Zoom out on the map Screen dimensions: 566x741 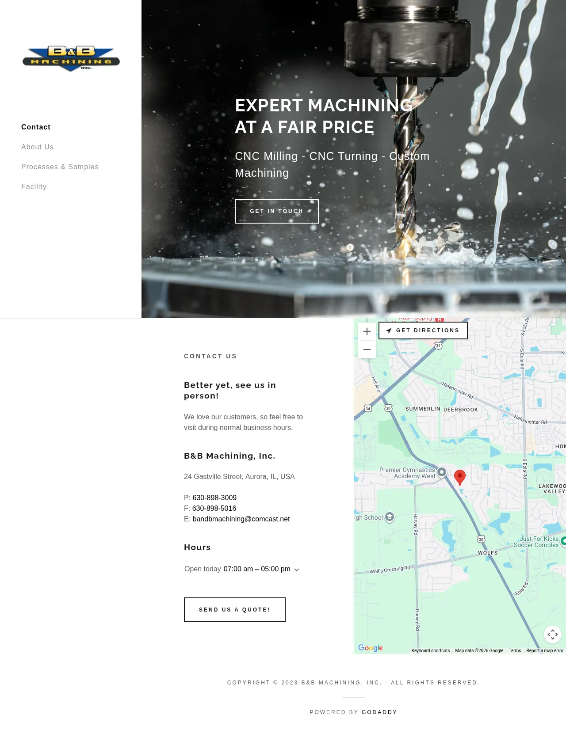click(x=367, y=350)
